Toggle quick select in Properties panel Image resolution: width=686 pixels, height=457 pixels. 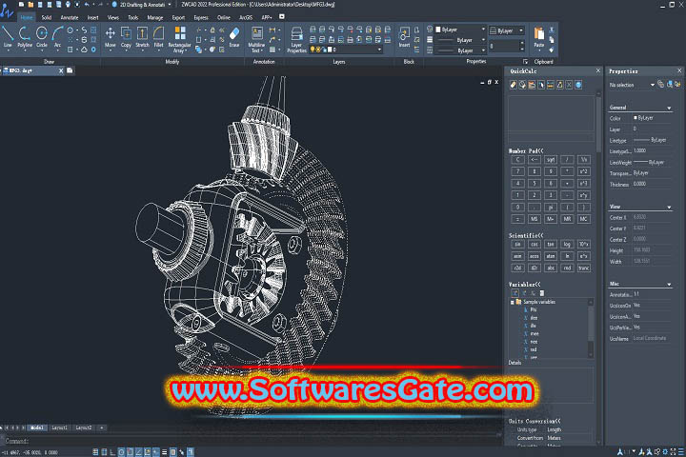click(677, 85)
